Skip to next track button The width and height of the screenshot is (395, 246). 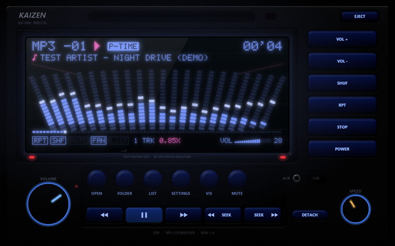(183, 215)
